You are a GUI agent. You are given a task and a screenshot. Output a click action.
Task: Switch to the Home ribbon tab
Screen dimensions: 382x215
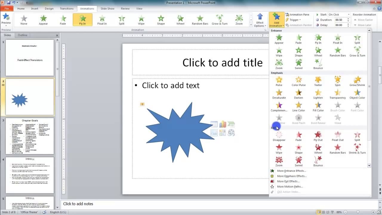(21, 9)
